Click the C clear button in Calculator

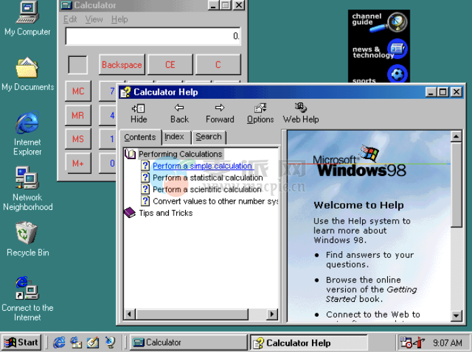218,64
